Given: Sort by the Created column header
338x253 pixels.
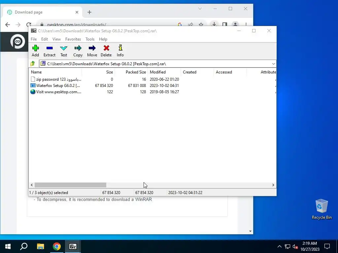Looking at the screenshot, I should tap(197, 72).
